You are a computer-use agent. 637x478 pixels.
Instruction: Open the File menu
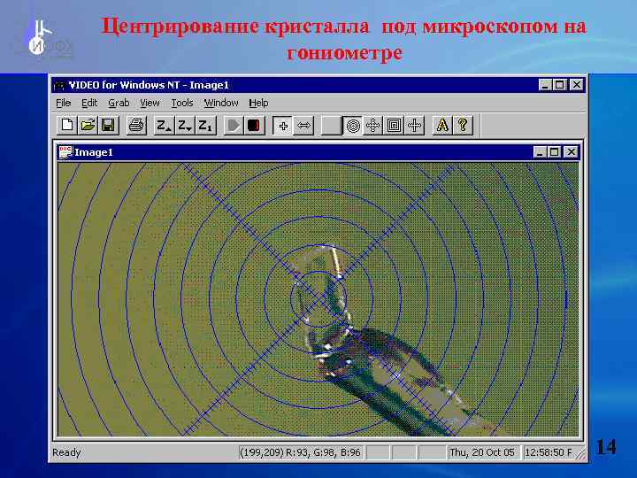pos(64,103)
